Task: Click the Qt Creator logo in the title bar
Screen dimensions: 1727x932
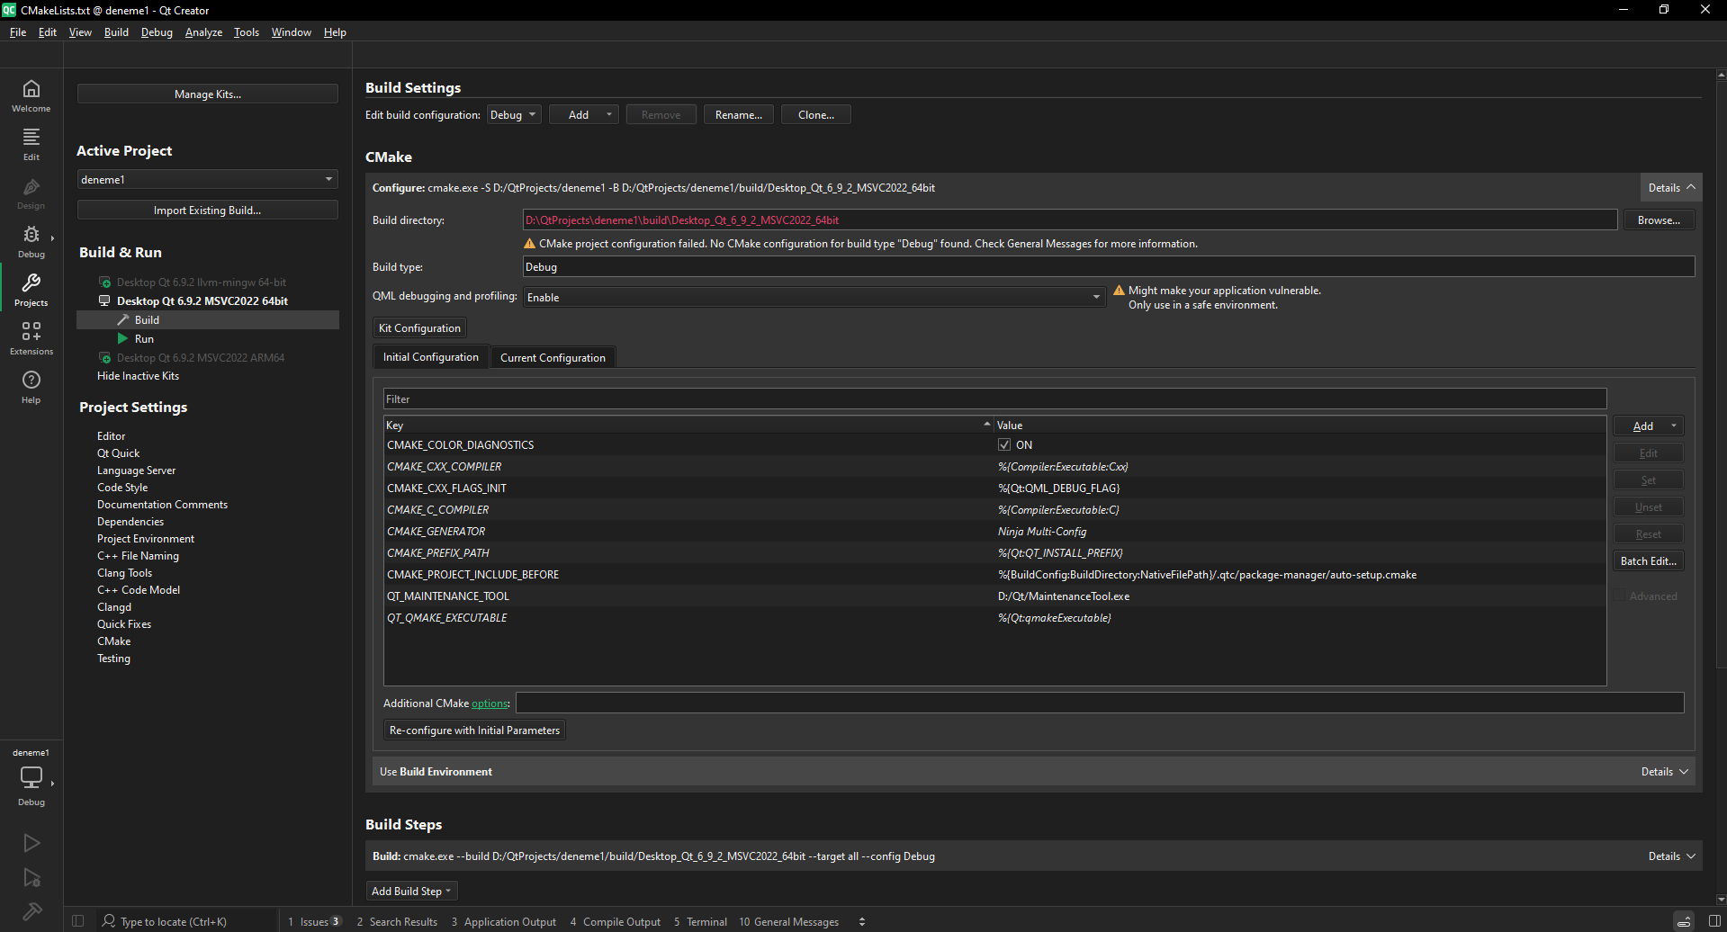Action: (x=9, y=10)
